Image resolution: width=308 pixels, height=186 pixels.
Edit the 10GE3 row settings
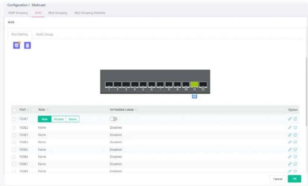[290, 135]
